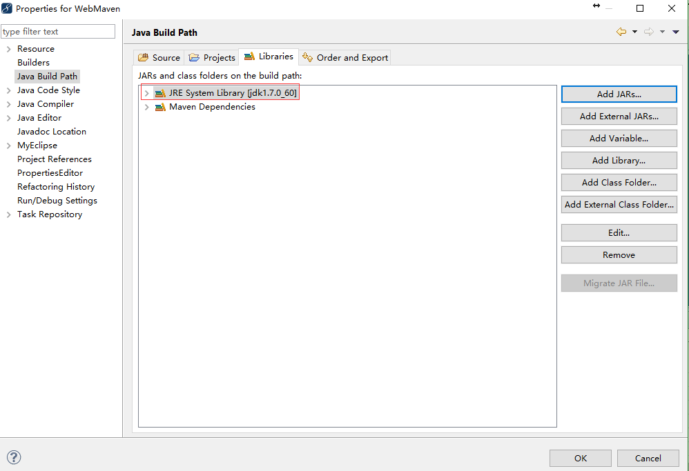Select the Resource tree item label
The image size is (689, 471).
tap(36, 49)
